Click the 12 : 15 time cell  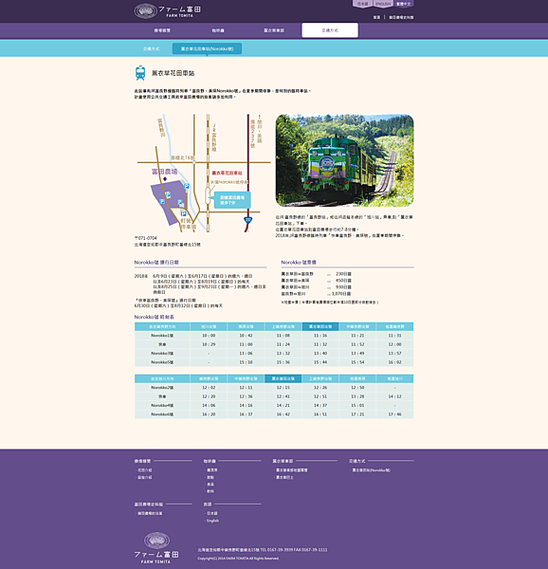[283, 388]
